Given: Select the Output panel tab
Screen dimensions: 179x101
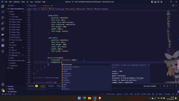Looking at the screenshot, I should pos(43,86).
